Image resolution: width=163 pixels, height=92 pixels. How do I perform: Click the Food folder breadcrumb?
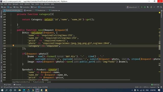pyautogui.click(x=34, y=7)
